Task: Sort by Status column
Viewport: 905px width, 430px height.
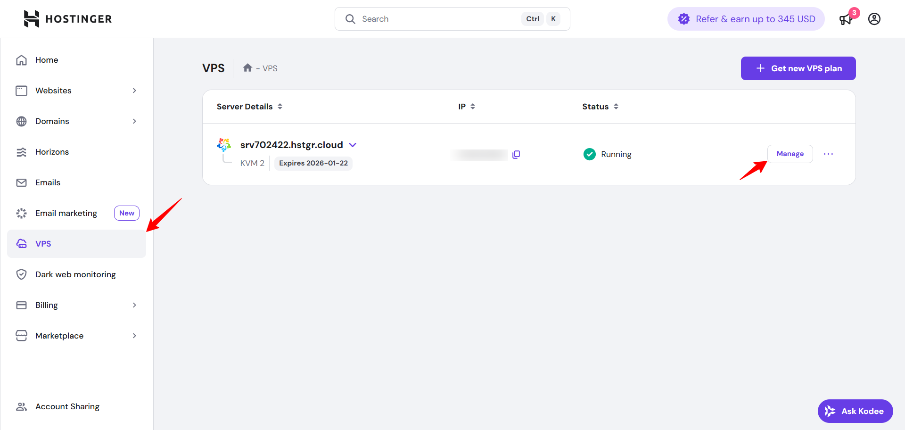Action: point(600,107)
